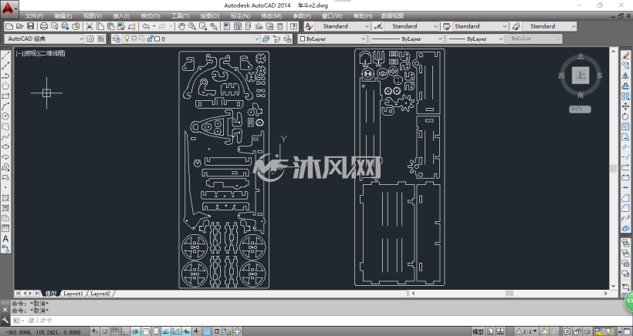The width and height of the screenshot is (633, 336).
Task: Click the 上 face of ViewCube
Action: point(580,75)
